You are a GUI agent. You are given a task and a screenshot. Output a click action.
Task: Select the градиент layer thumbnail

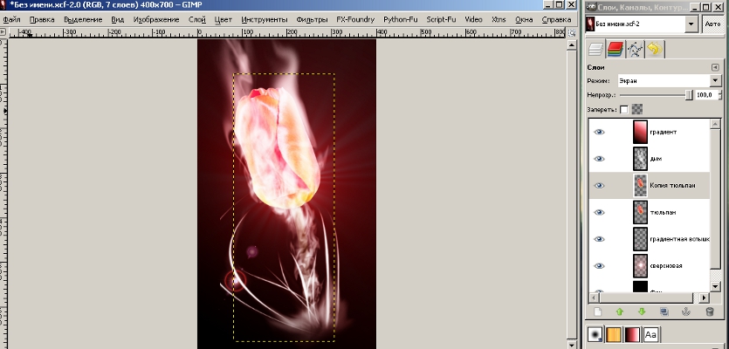pyautogui.click(x=640, y=132)
